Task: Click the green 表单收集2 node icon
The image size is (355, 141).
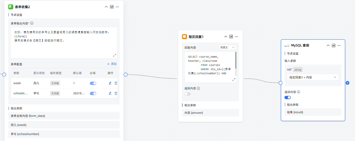Action: [11, 7]
